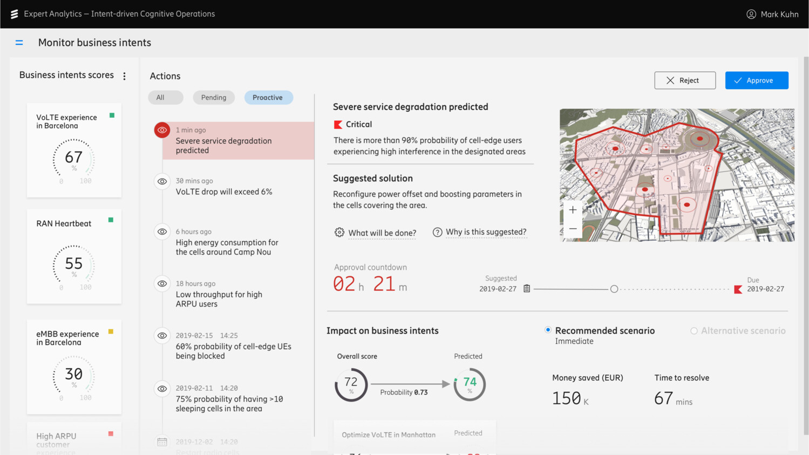Expand 'Why is this suggested?' explanation
Image resolution: width=809 pixels, height=455 pixels.
(x=485, y=232)
